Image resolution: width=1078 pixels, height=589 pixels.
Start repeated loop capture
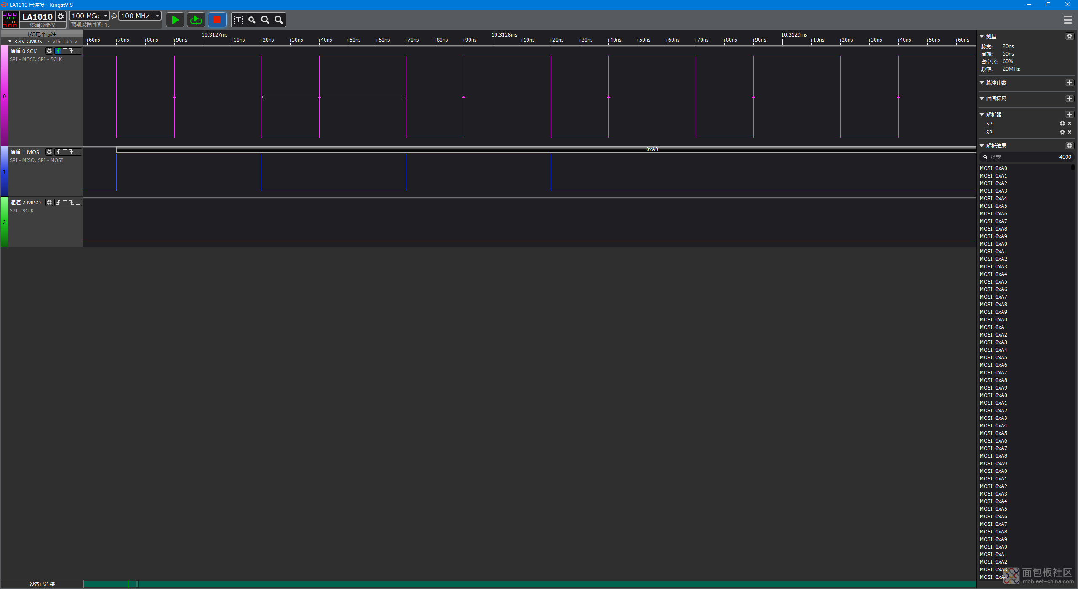196,20
